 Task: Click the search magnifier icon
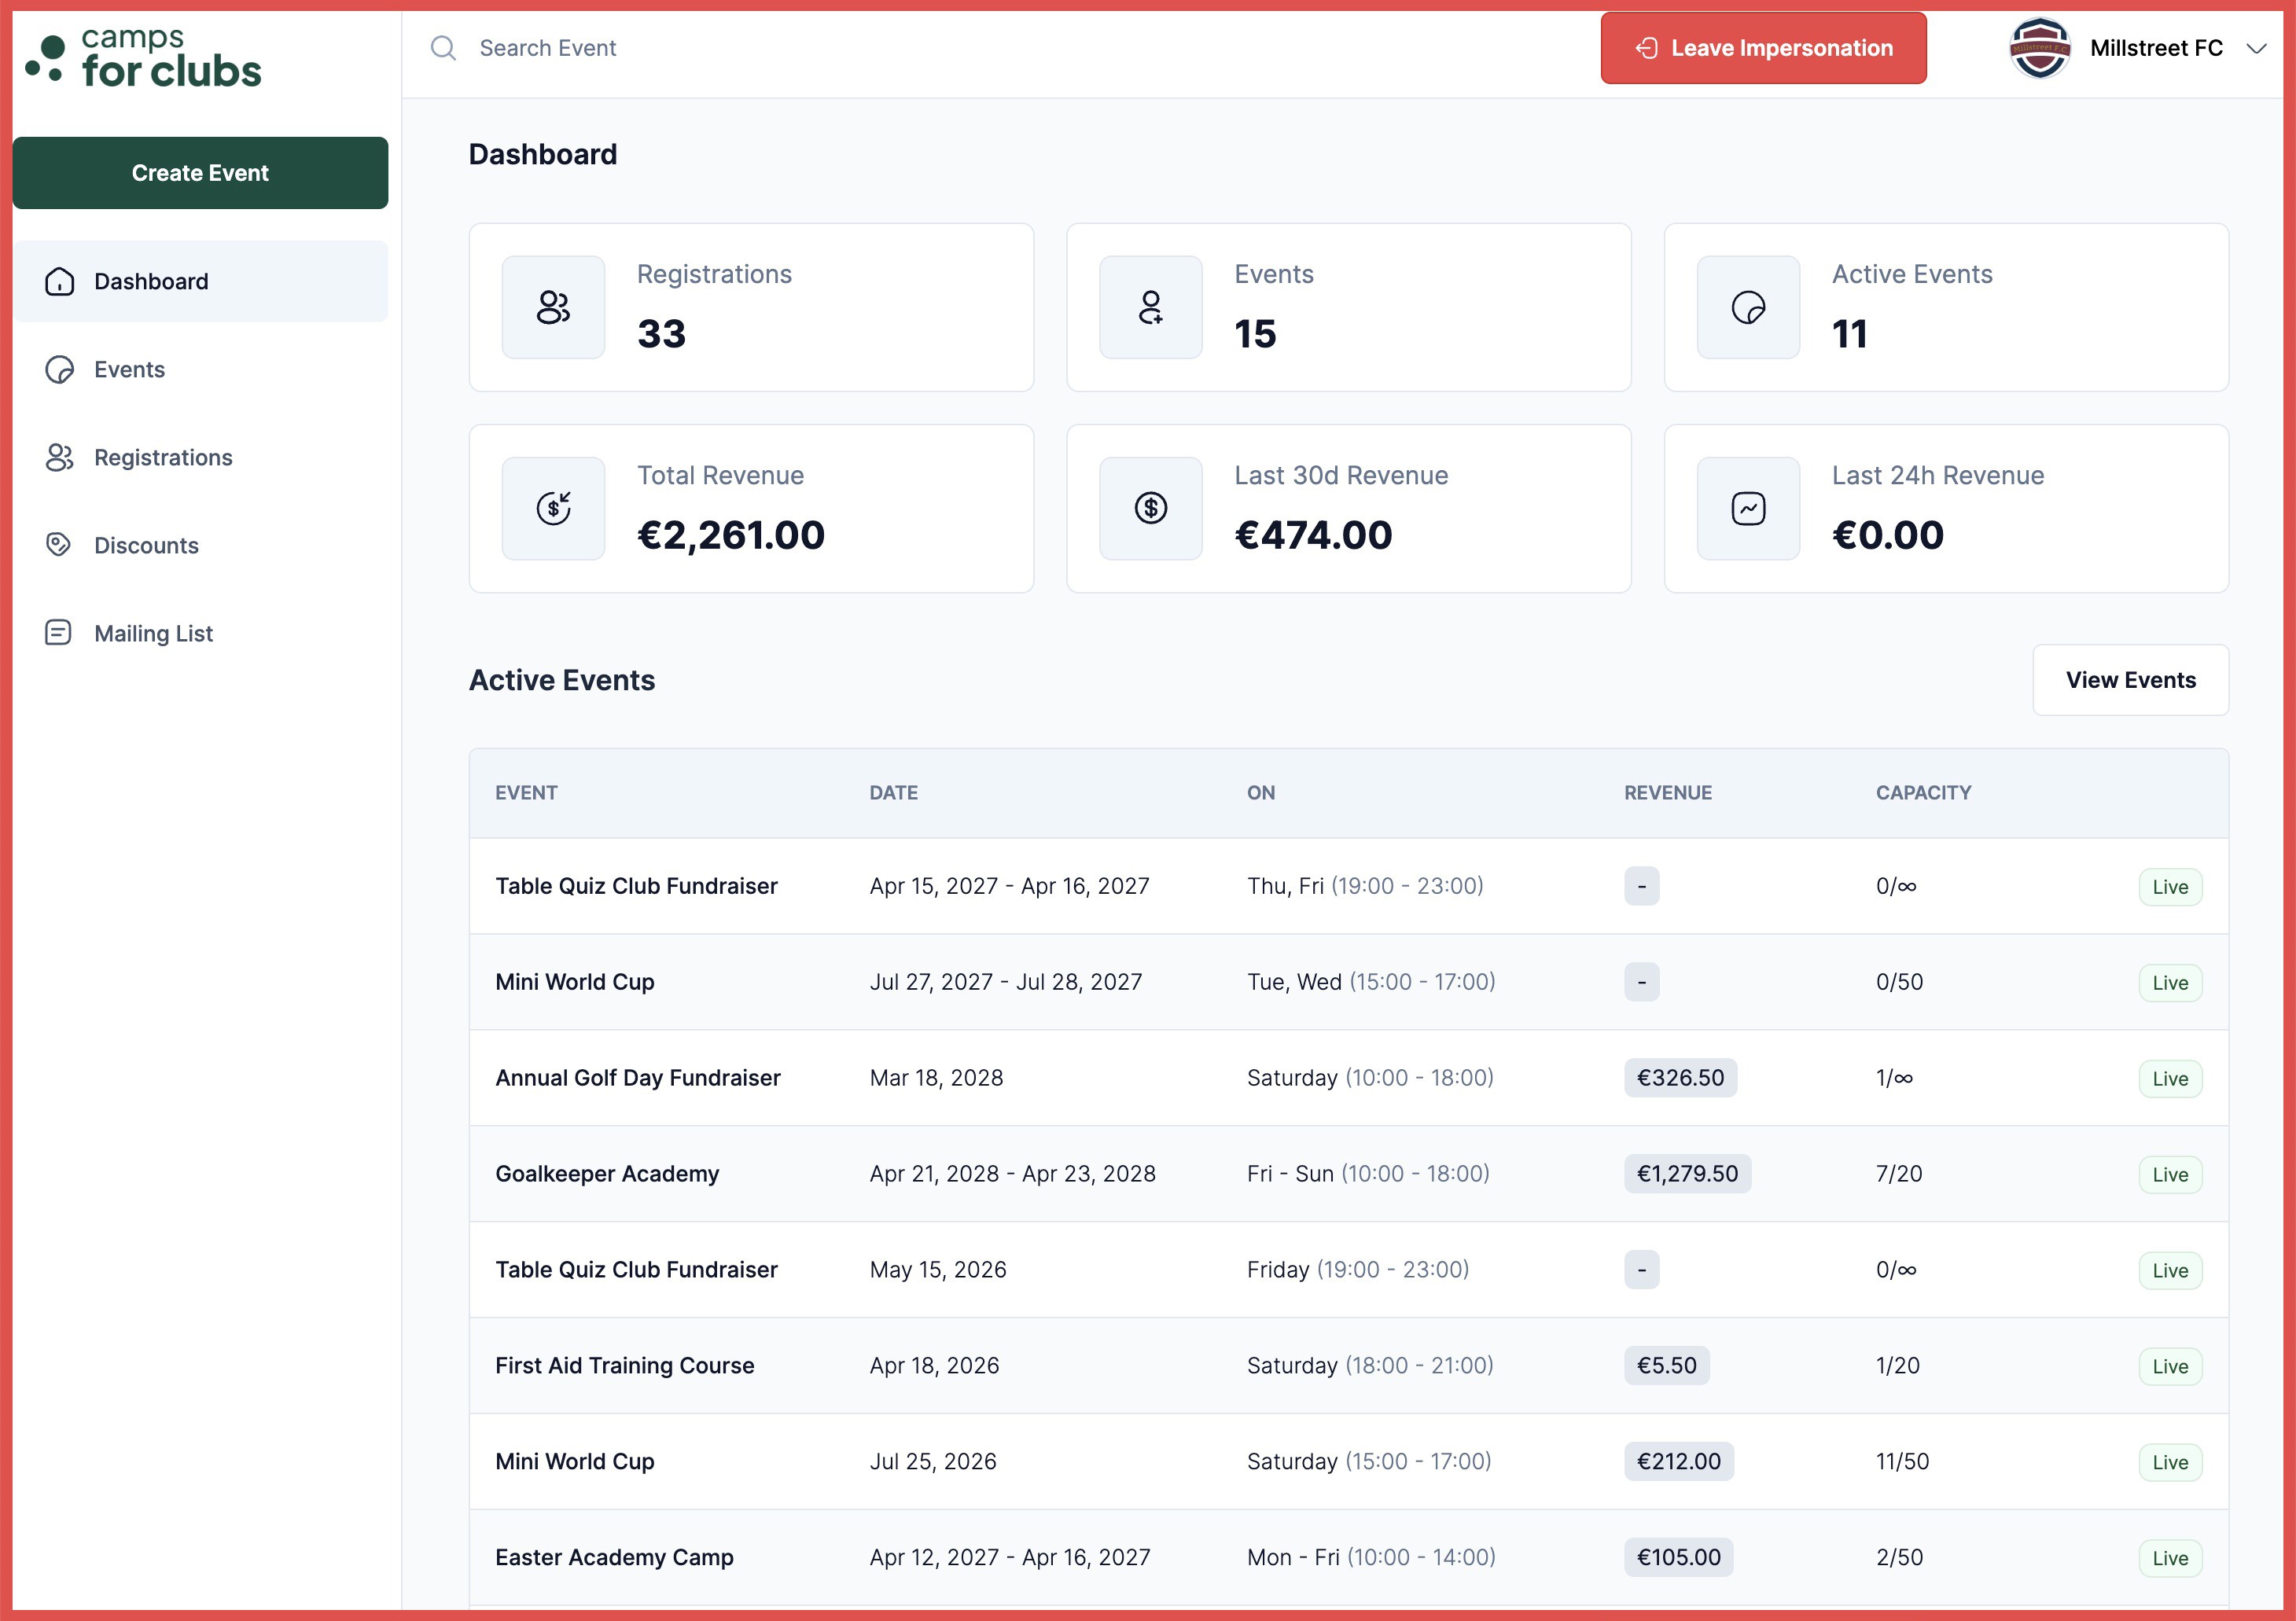(443, 48)
